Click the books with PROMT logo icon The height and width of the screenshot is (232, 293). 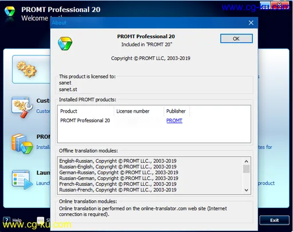(22, 143)
